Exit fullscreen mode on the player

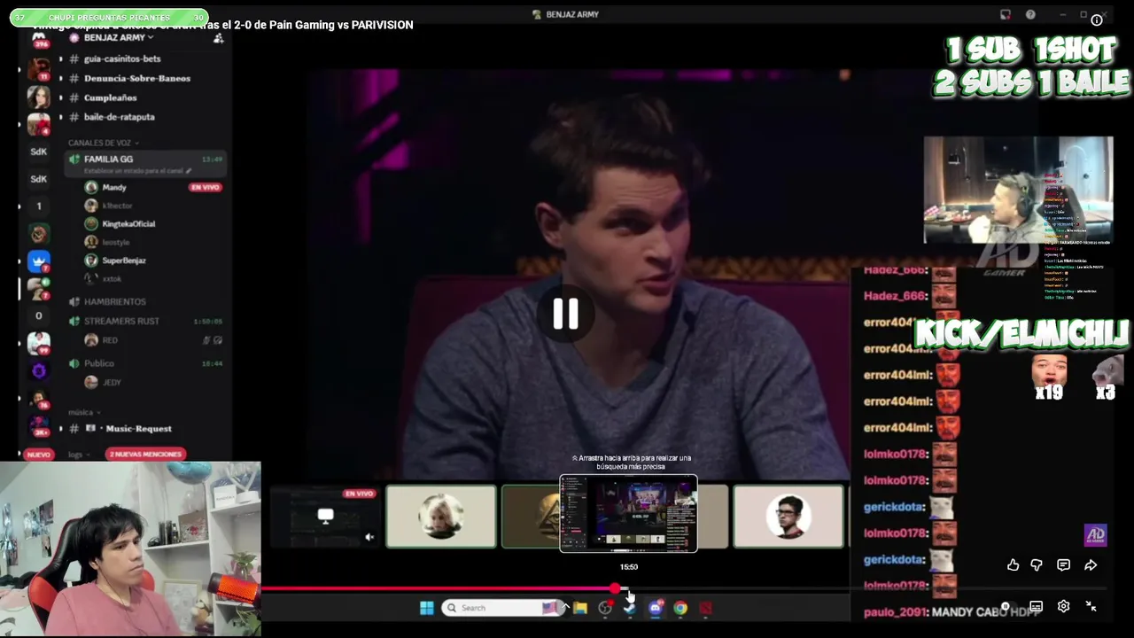pos(1091,607)
